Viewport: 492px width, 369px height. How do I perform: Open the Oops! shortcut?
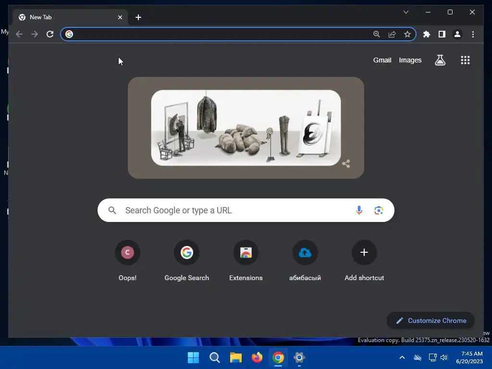[127, 261]
